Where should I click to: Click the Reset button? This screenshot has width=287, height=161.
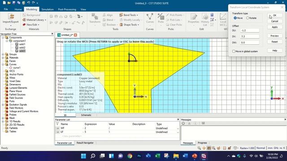click(x=274, y=42)
